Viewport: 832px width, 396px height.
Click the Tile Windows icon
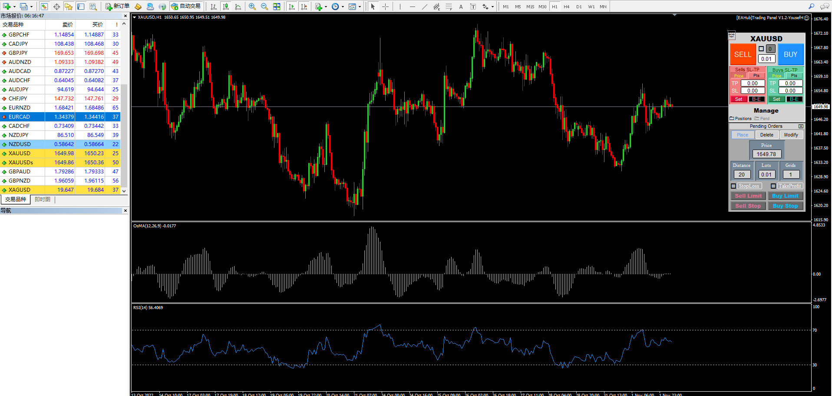point(277,7)
